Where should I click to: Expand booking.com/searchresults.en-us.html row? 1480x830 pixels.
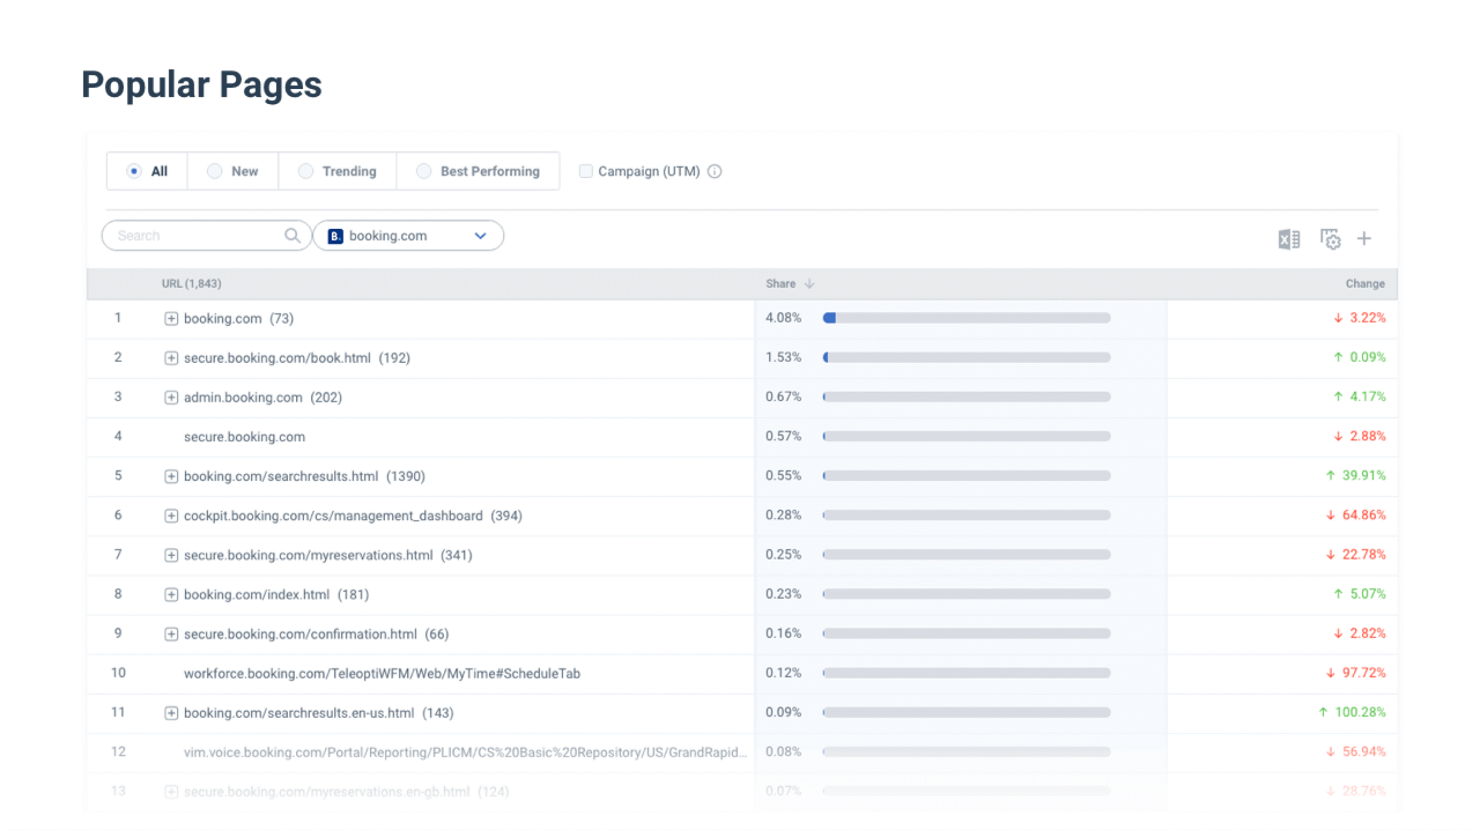pos(171,713)
